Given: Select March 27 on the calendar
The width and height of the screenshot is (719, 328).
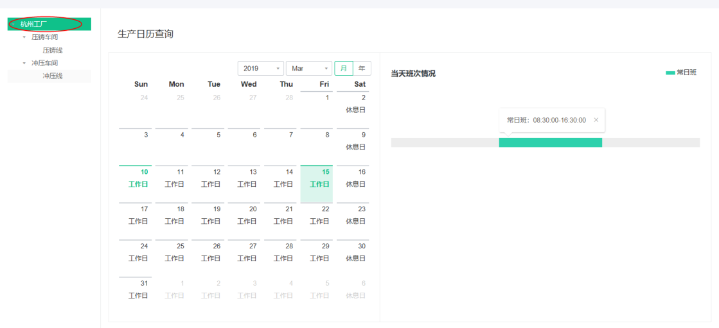Looking at the screenshot, I should (244, 259).
